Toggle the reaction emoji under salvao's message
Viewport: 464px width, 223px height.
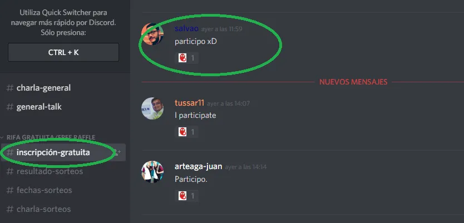coord(186,58)
